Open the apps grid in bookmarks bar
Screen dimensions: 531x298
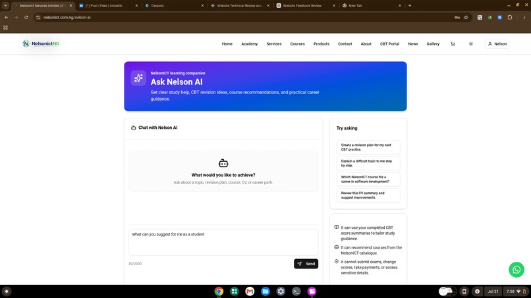pyautogui.click(x=5, y=28)
